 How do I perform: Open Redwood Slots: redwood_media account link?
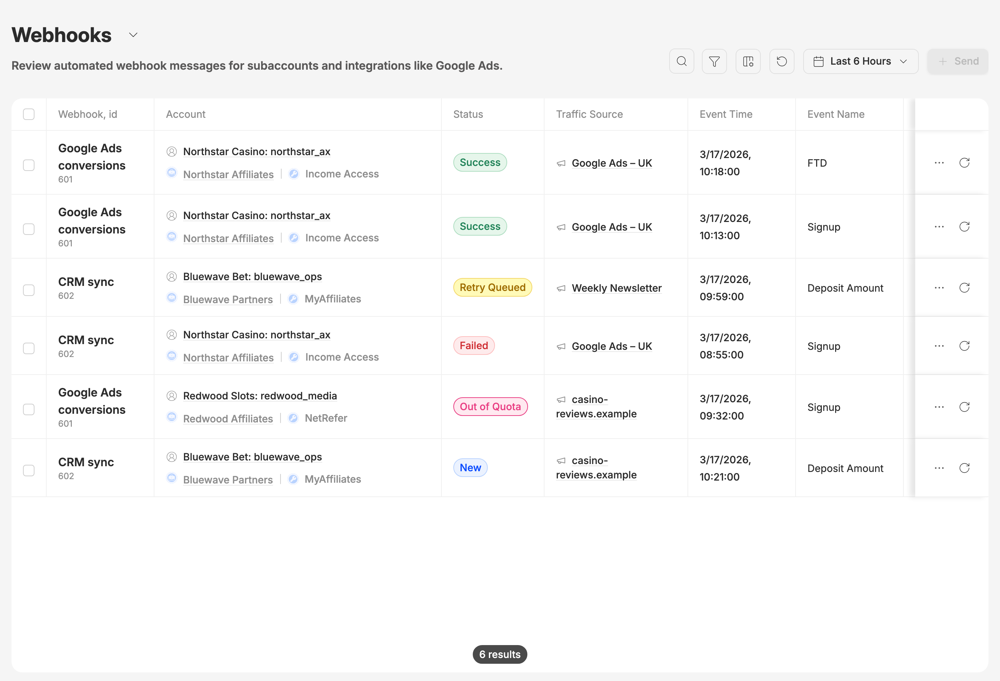260,396
